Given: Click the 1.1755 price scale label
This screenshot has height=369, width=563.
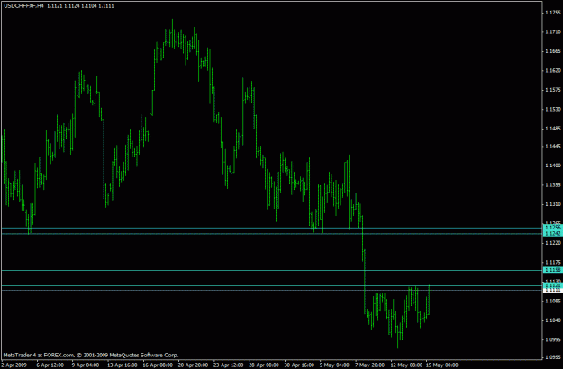Looking at the screenshot, I should pos(553,13).
